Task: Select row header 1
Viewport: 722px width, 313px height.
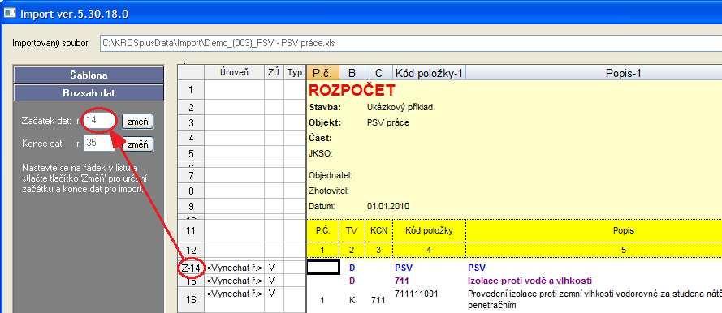Action: (x=191, y=90)
